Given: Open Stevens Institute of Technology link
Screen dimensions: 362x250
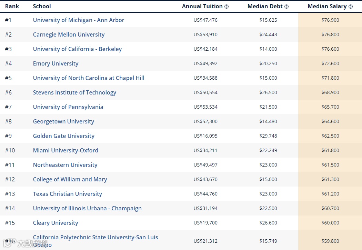Looking at the screenshot, I should pyautogui.click(x=74, y=92).
